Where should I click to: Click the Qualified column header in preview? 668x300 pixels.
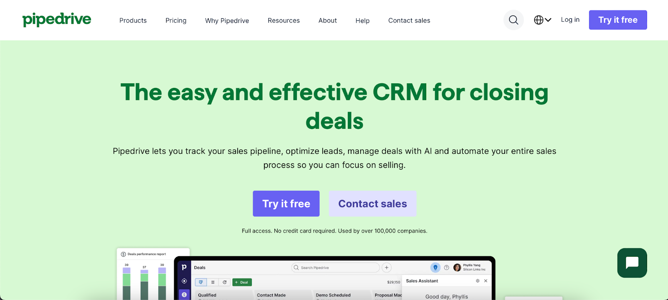207,295
